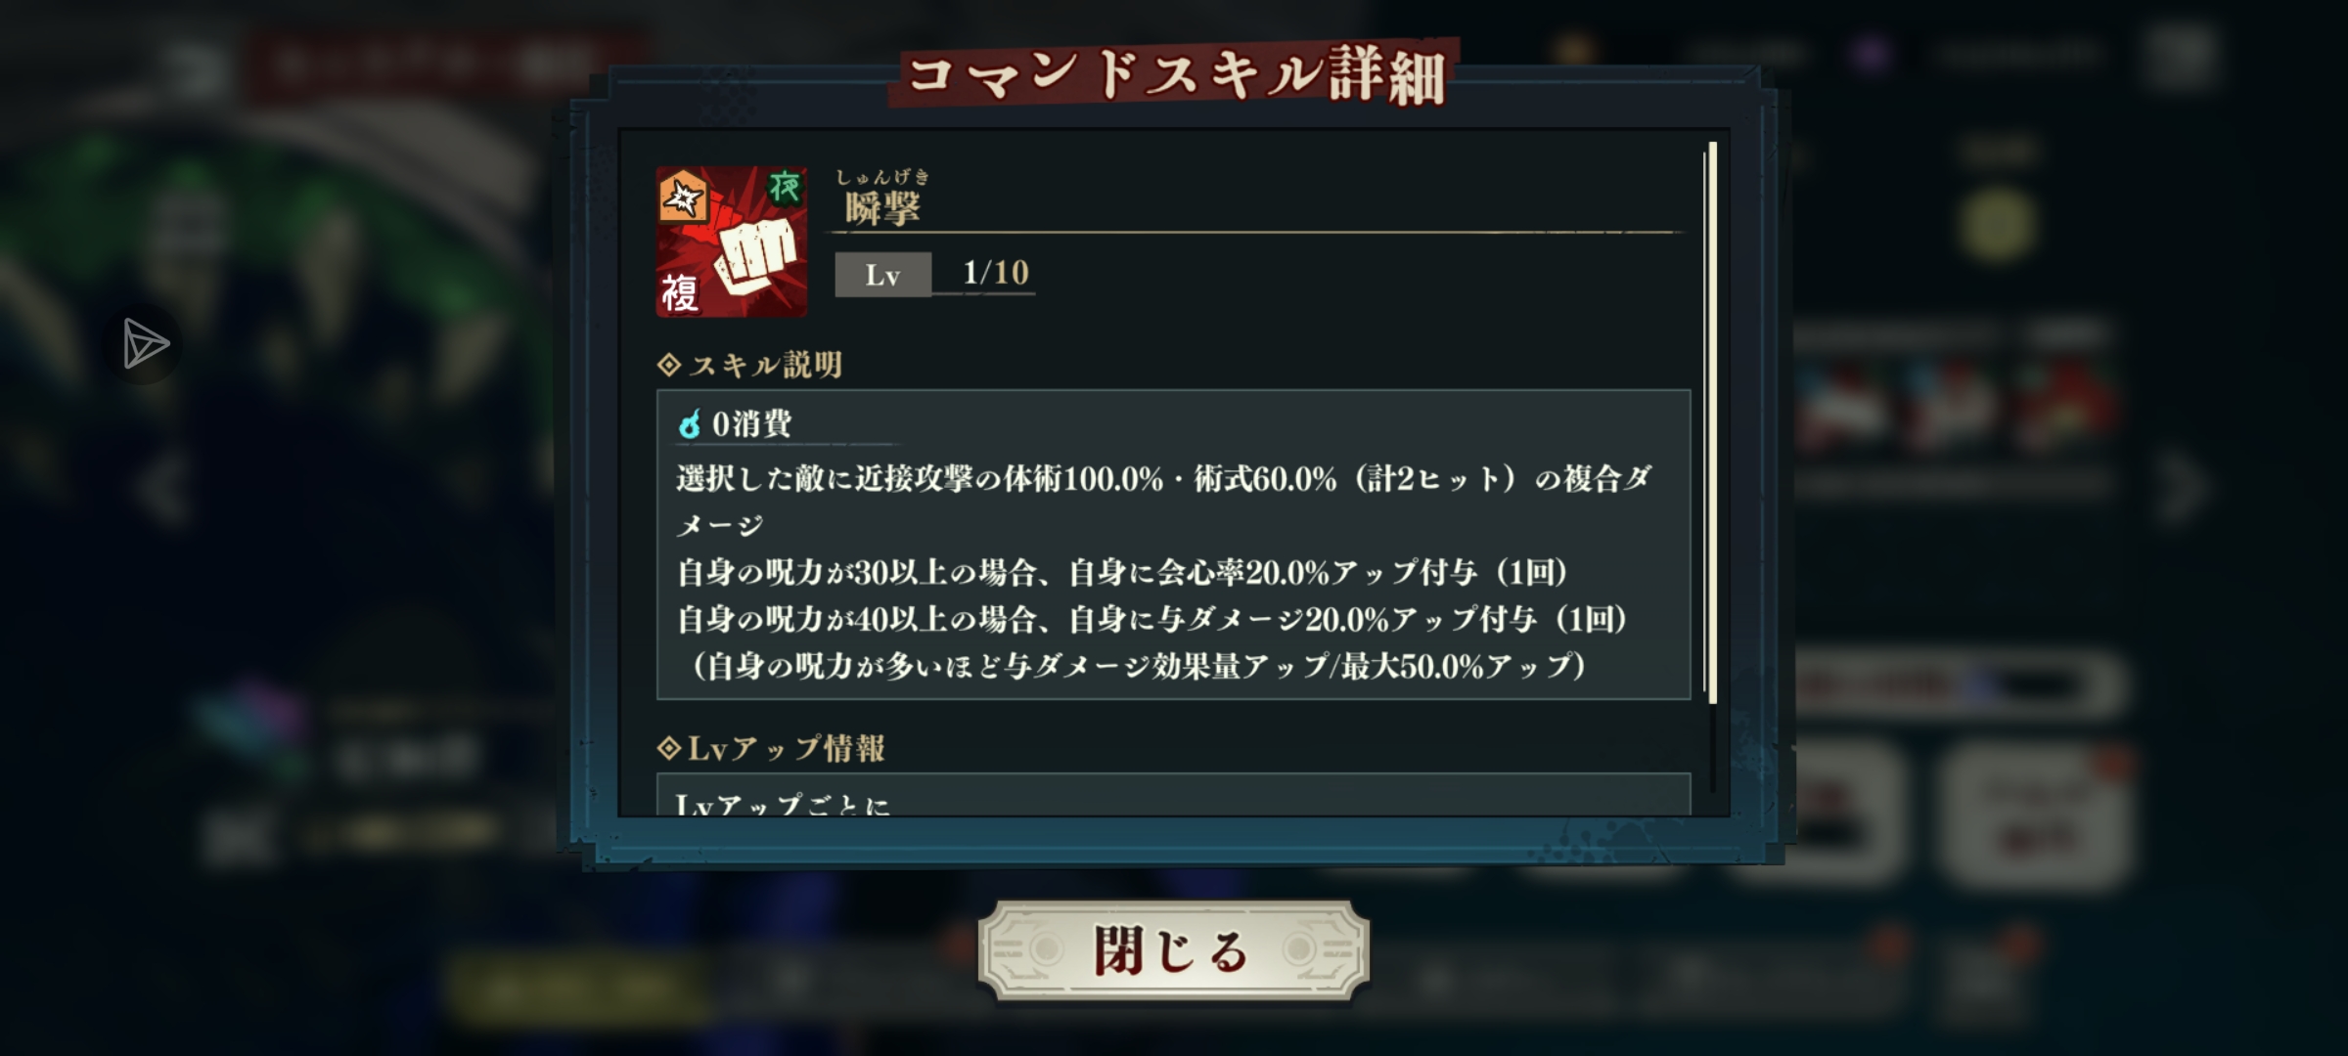Click the diamond icon beside スキル説明
This screenshot has width=2348, height=1056.
click(x=669, y=365)
